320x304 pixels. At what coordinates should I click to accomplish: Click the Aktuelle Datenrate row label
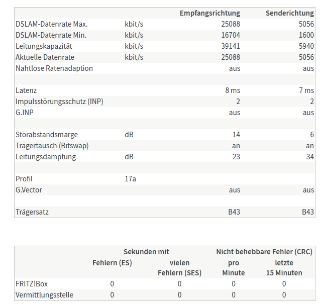tap(45, 57)
